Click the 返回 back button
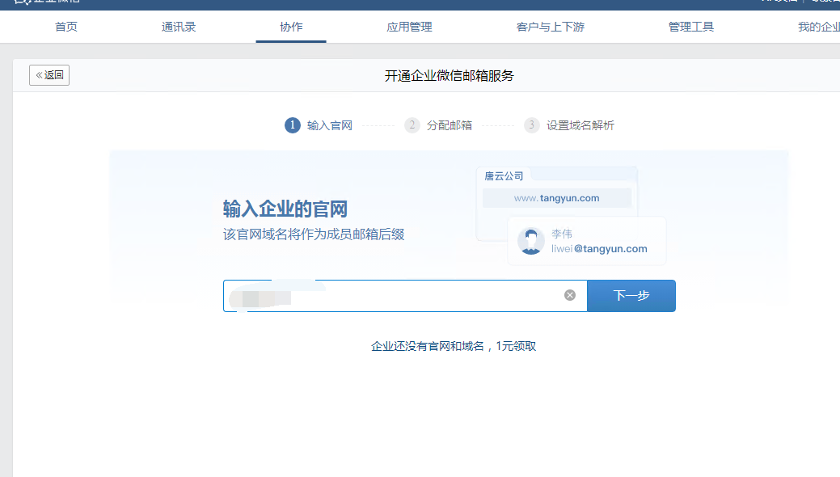The height and width of the screenshot is (477, 840). click(49, 75)
